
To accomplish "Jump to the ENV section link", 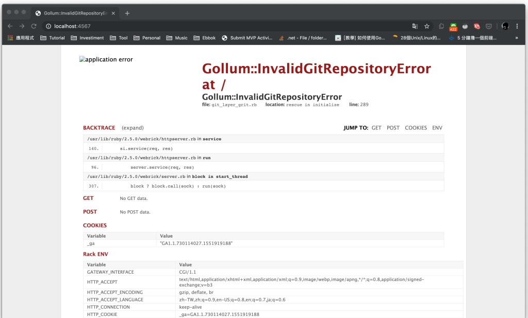I will 437,128.
